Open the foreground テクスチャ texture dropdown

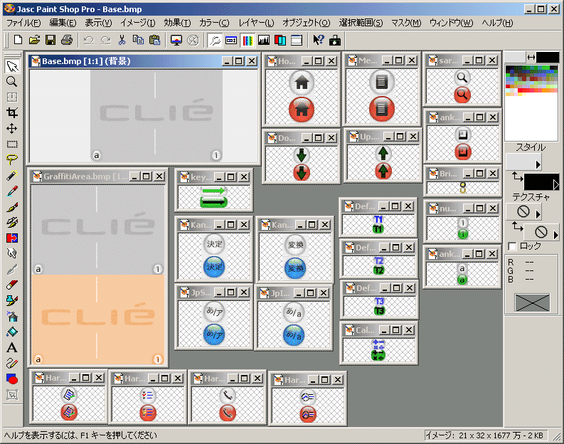click(x=538, y=213)
